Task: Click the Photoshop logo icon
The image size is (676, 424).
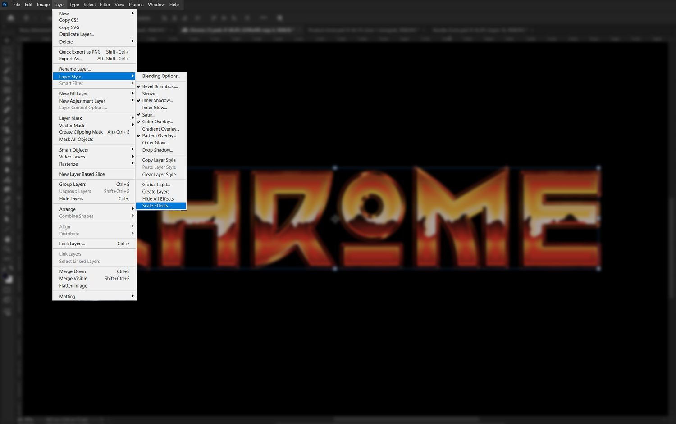Action: coord(5,5)
